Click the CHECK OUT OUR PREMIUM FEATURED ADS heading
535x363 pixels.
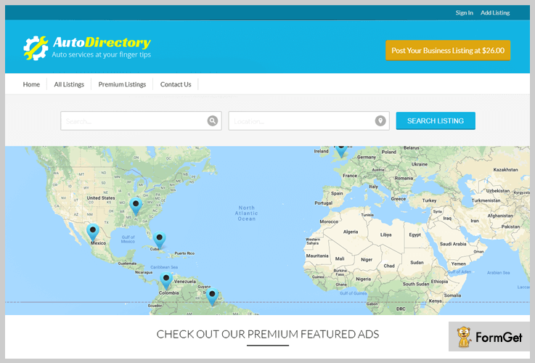point(267,335)
